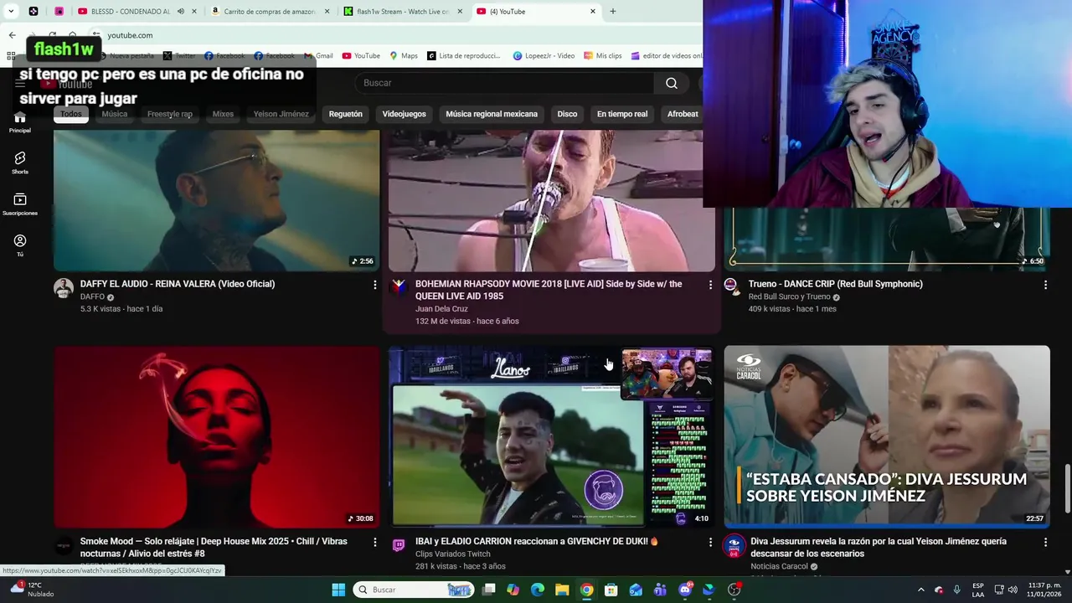Play IBAI y ELADIO CARRION thumbnail

tap(551, 437)
